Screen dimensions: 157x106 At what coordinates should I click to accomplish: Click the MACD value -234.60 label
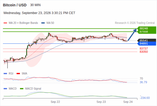pyautogui.click(x=145, y=98)
